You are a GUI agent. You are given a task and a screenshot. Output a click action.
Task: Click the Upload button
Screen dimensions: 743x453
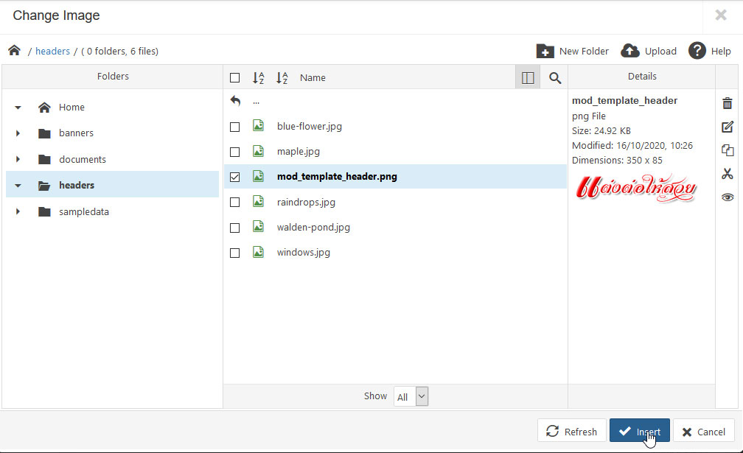tap(649, 51)
